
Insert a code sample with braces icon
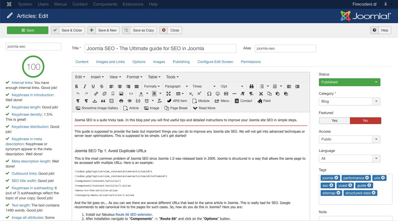138,101
